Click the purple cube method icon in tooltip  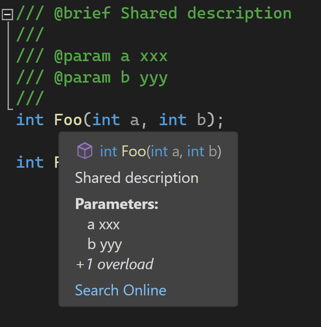[85, 151]
